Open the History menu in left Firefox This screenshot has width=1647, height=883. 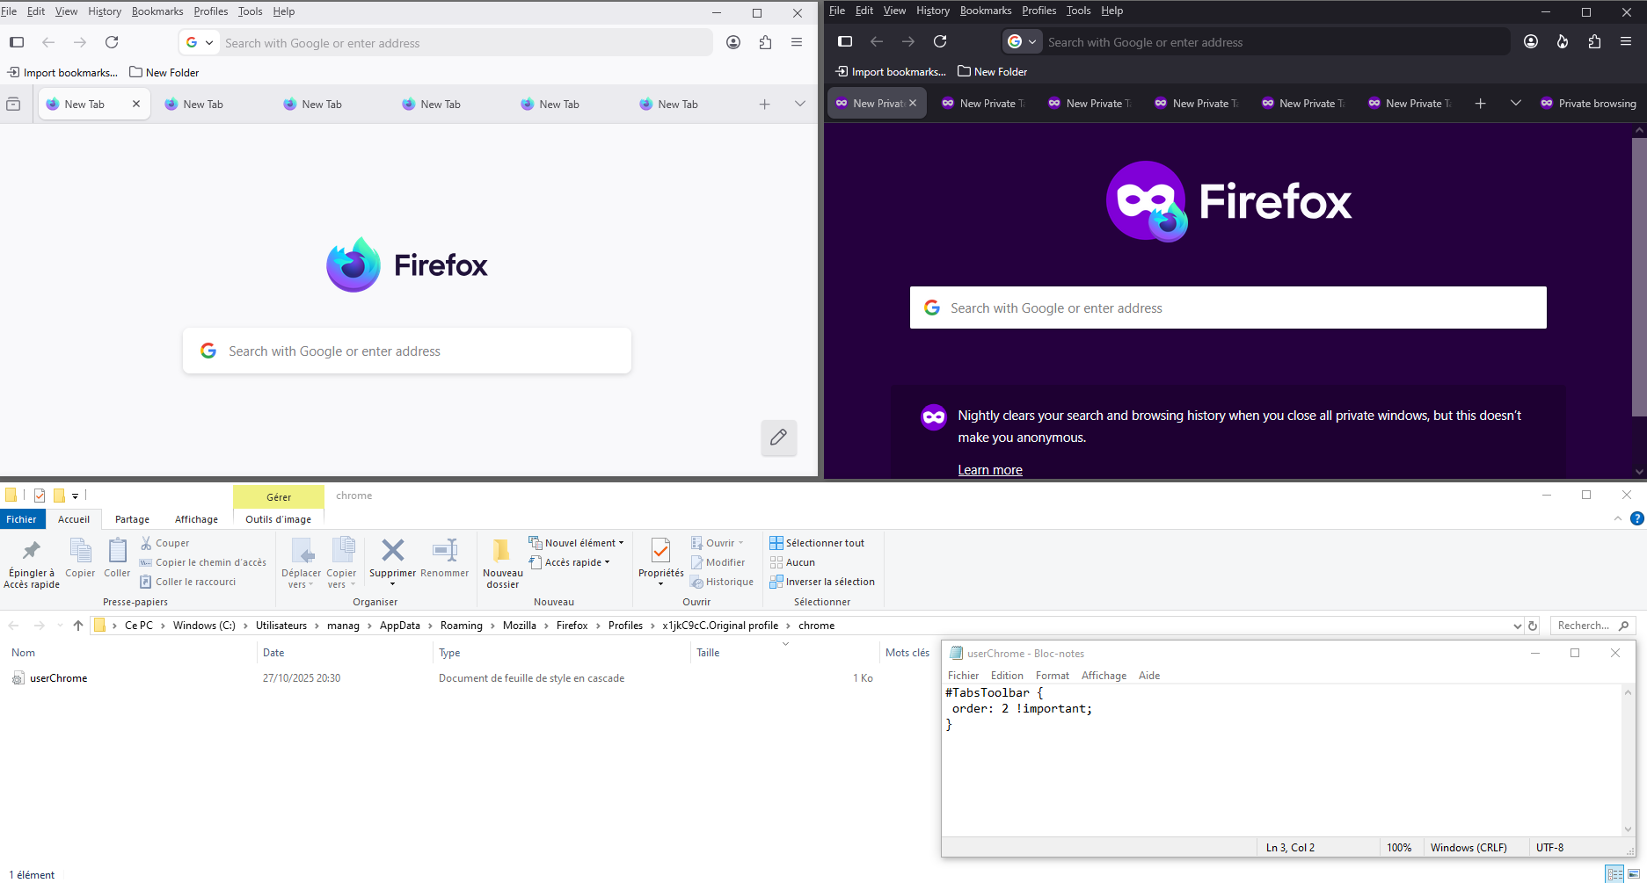click(x=105, y=11)
